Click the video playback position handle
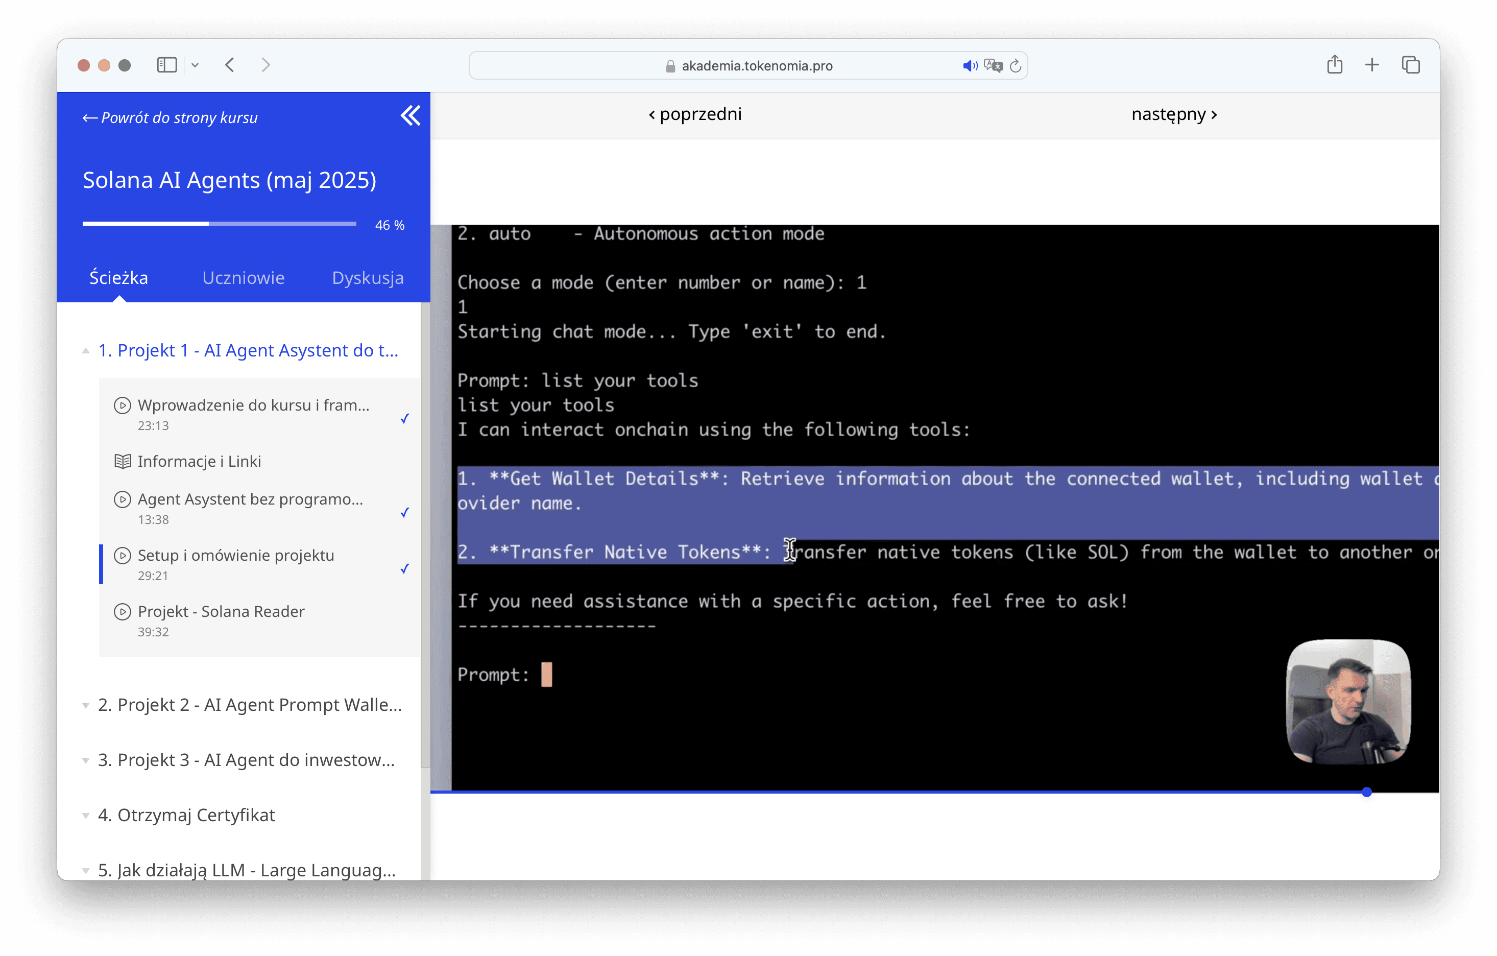Viewport: 1497px width, 956px height. [1366, 792]
